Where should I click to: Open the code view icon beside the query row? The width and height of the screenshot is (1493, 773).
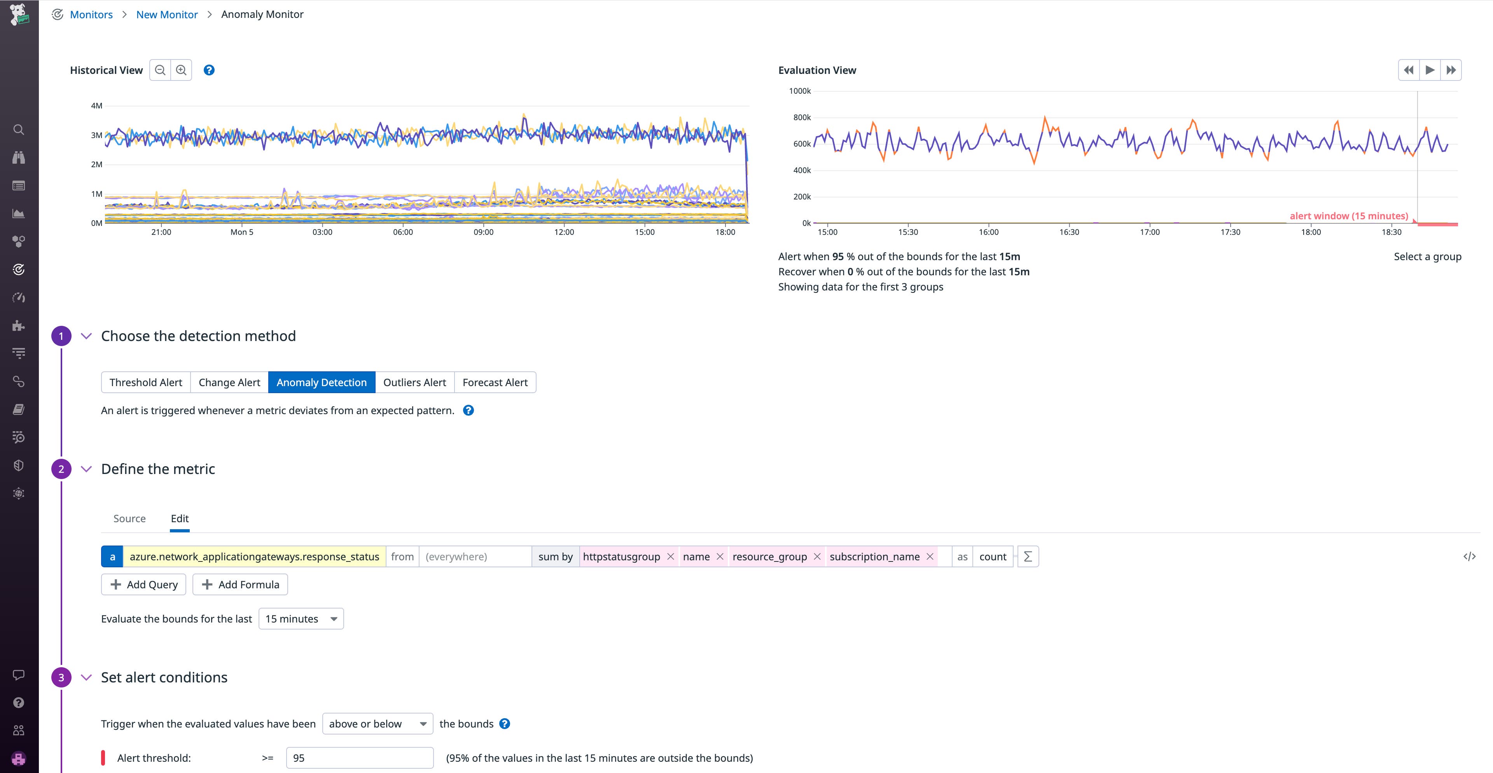click(1470, 556)
